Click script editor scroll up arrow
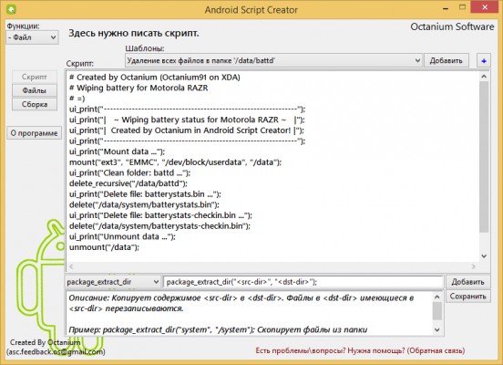This screenshot has width=503, height=365. (x=484, y=77)
